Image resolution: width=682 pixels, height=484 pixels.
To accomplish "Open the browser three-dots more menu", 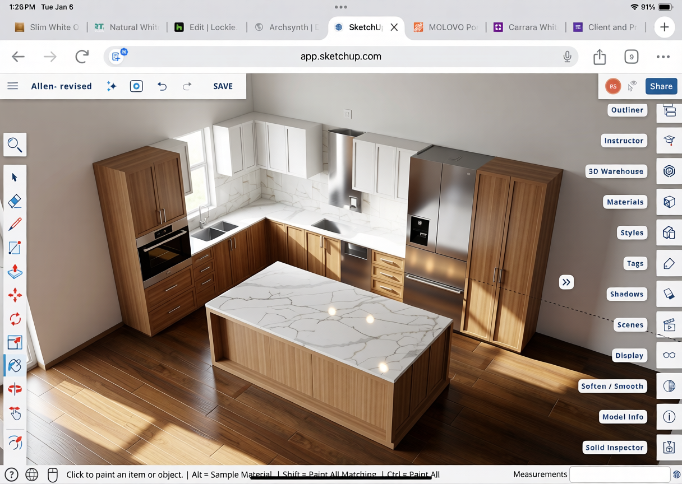I will 663,57.
